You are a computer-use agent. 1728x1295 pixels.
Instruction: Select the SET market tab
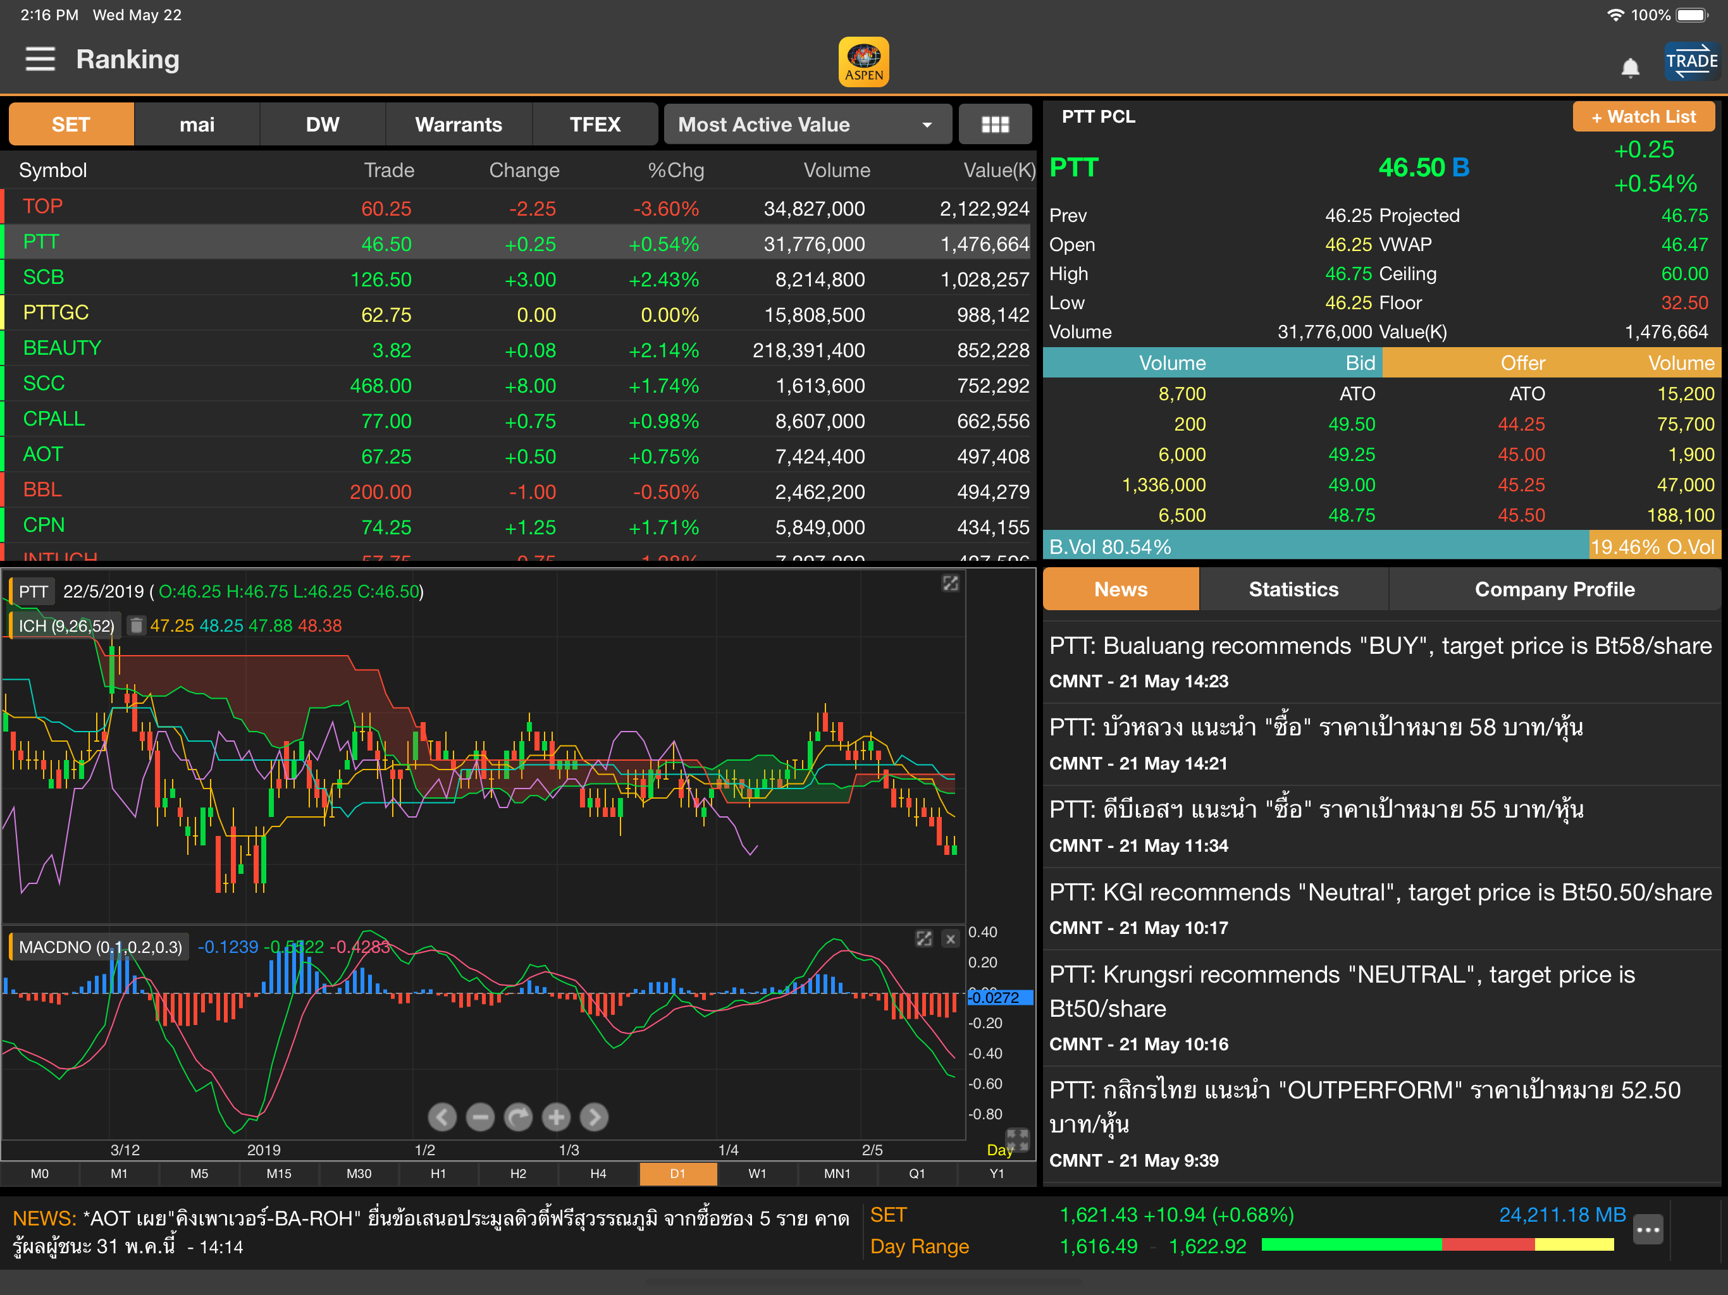click(x=71, y=124)
